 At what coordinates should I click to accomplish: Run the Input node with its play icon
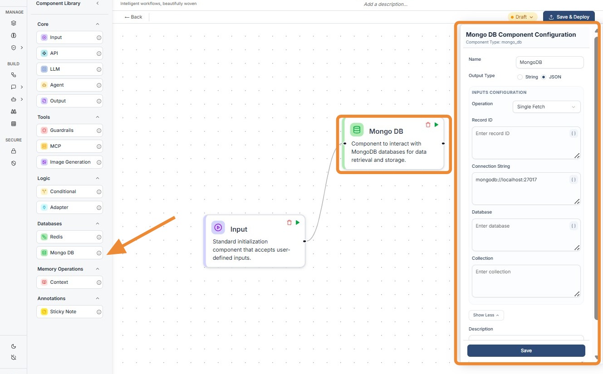click(298, 223)
